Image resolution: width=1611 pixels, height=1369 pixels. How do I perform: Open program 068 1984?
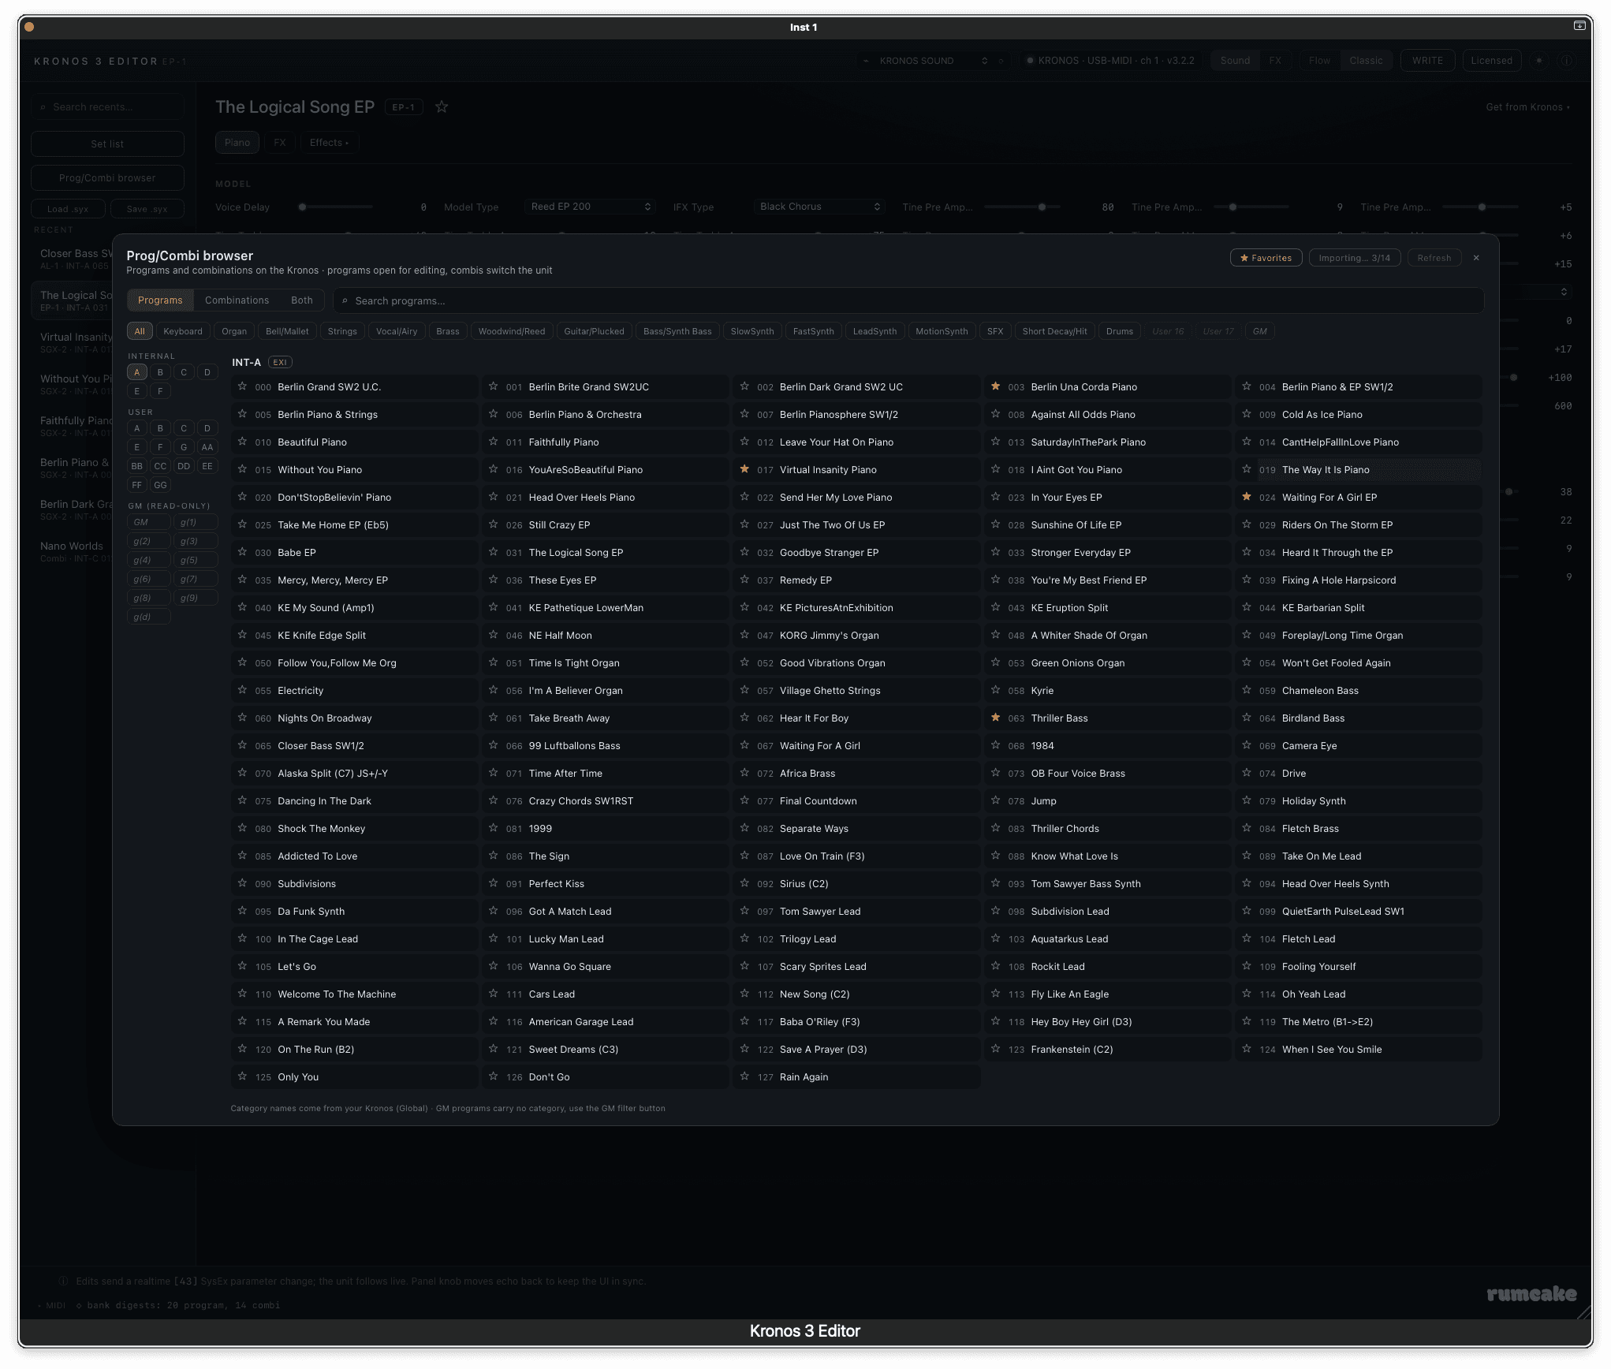coord(1108,745)
